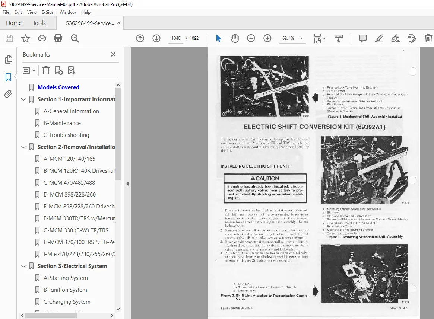Open the View menu
The height and width of the screenshot is (319, 434).
point(32,12)
